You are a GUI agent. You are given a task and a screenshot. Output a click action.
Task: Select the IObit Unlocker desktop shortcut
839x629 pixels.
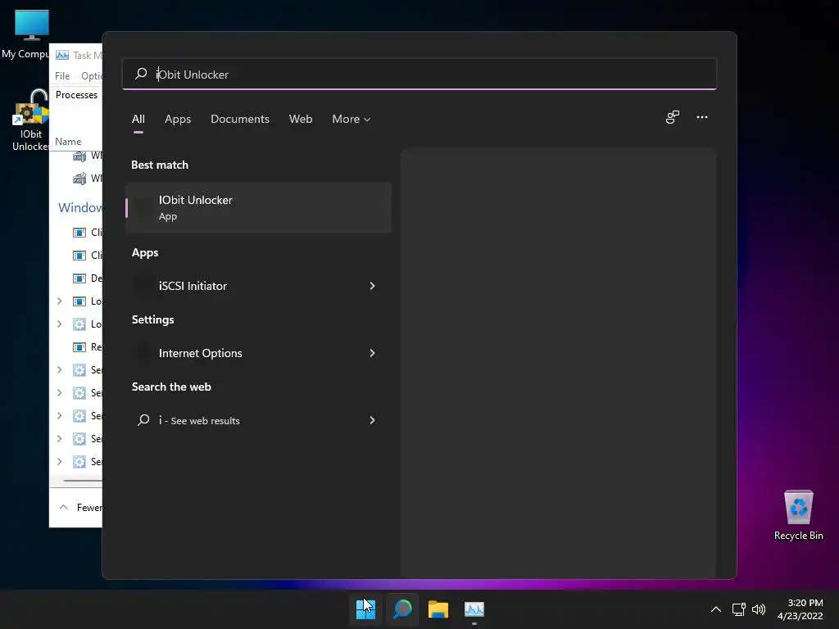click(x=30, y=121)
